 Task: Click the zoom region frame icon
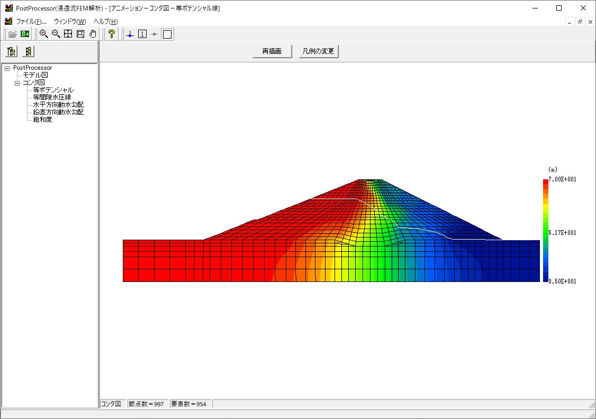80,34
